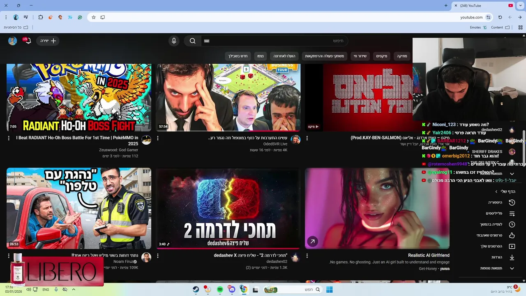Open the media controls icon in Chrome
Screen dimensions: 526x296
click(x=26, y=17)
